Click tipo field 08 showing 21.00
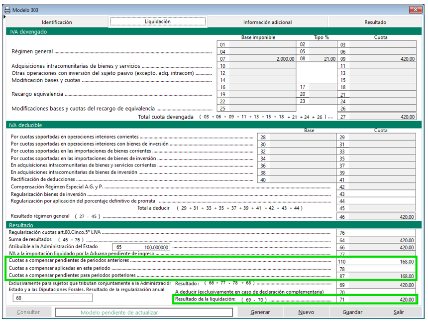Viewport: 428px width, 322px height. [x=317, y=58]
